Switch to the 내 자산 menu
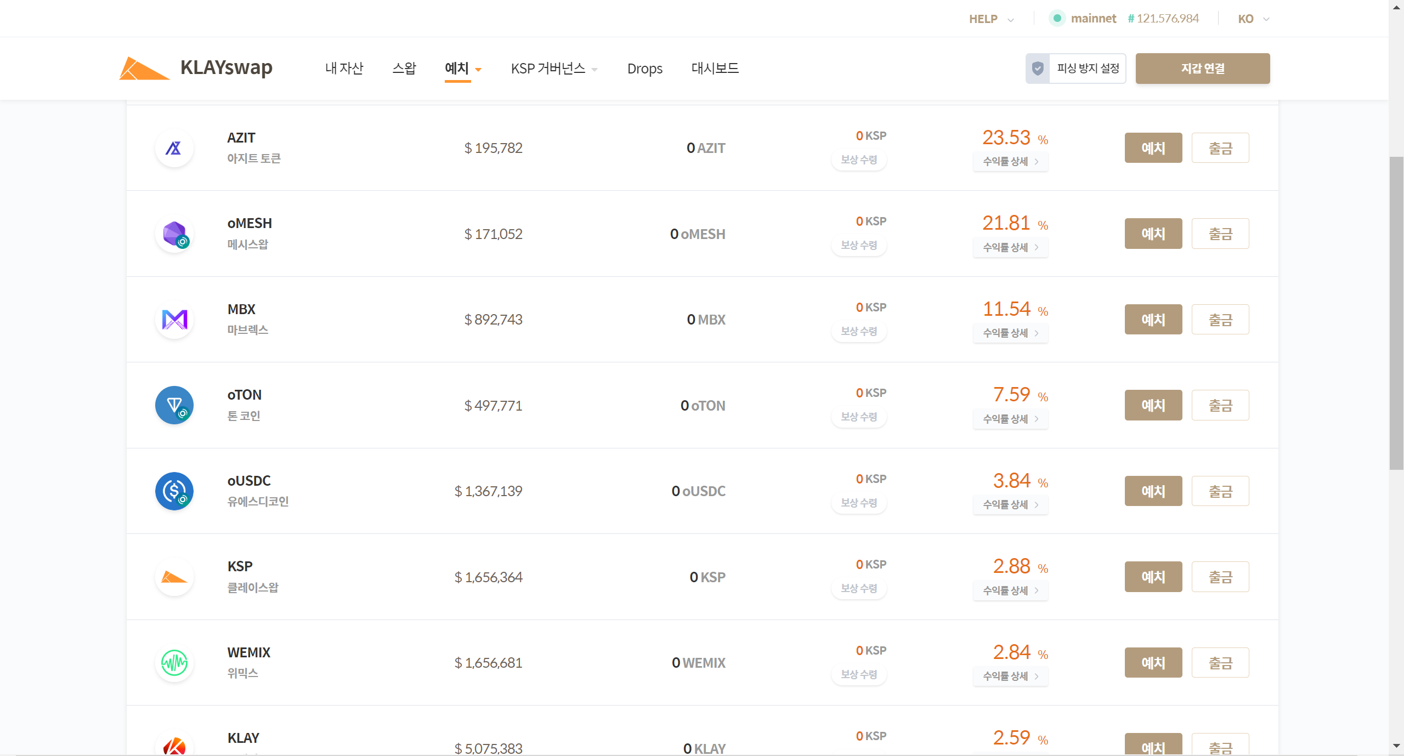 344,68
